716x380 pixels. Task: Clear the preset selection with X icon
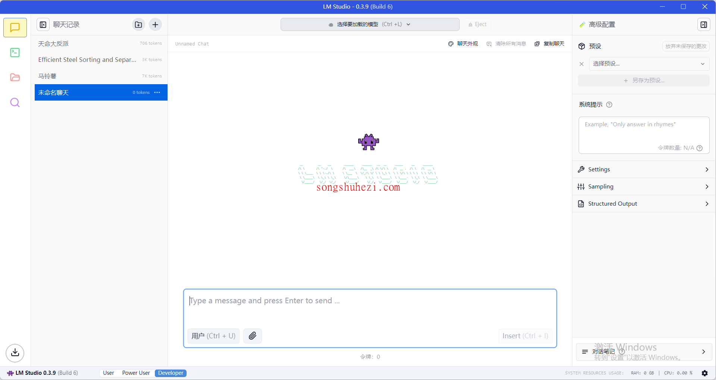(x=581, y=64)
